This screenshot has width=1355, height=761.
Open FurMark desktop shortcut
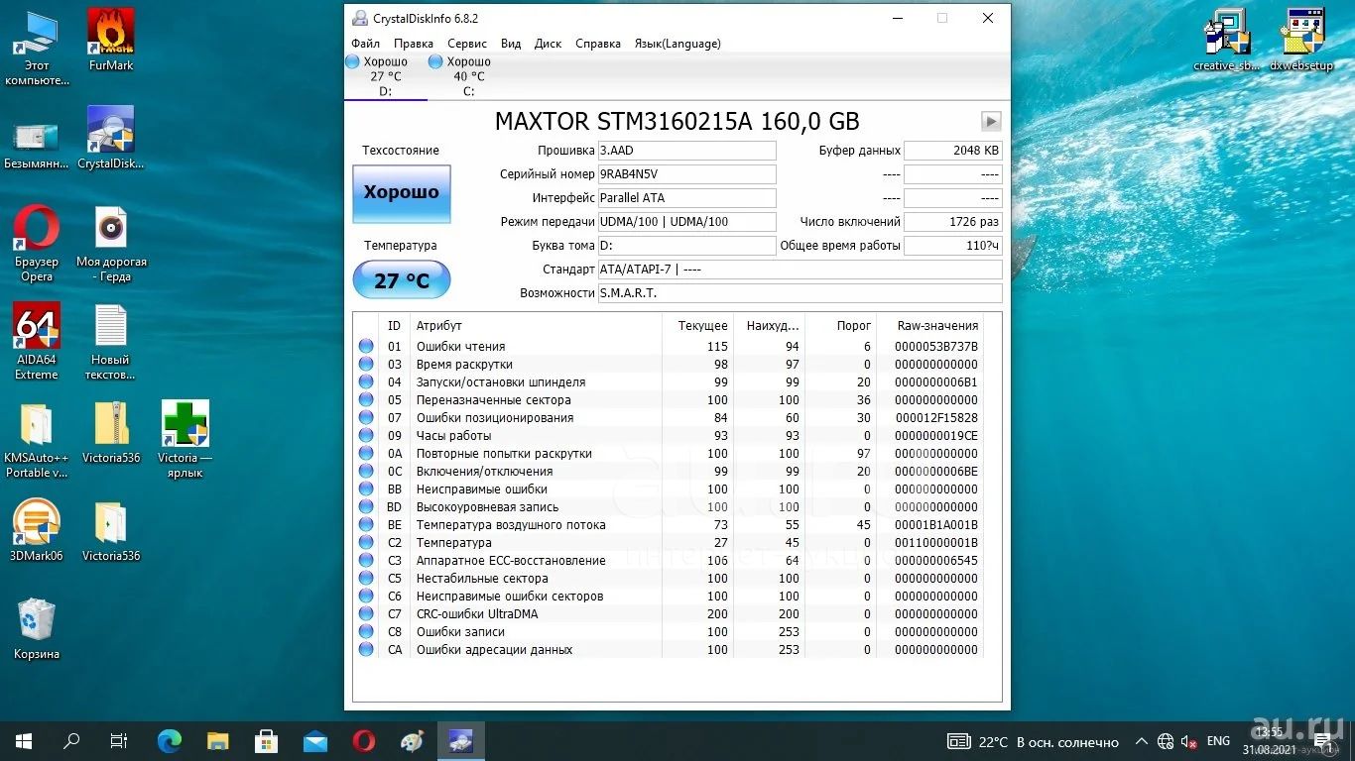[x=111, y=41]
